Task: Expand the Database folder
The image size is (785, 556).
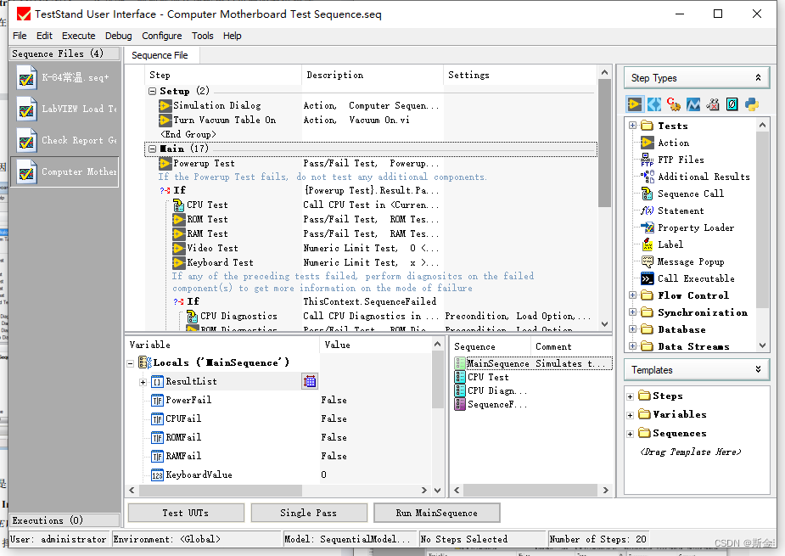Action: [x=633, y=329]
